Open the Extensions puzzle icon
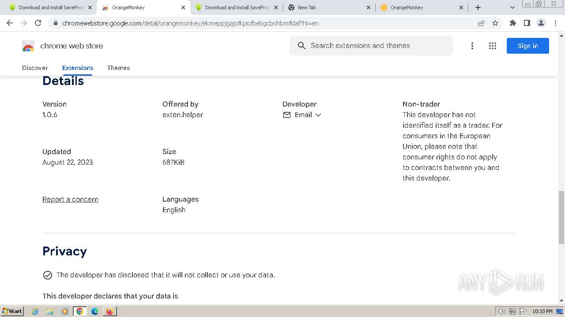Viewport: 565px width, 317px height. click(512, 23)
